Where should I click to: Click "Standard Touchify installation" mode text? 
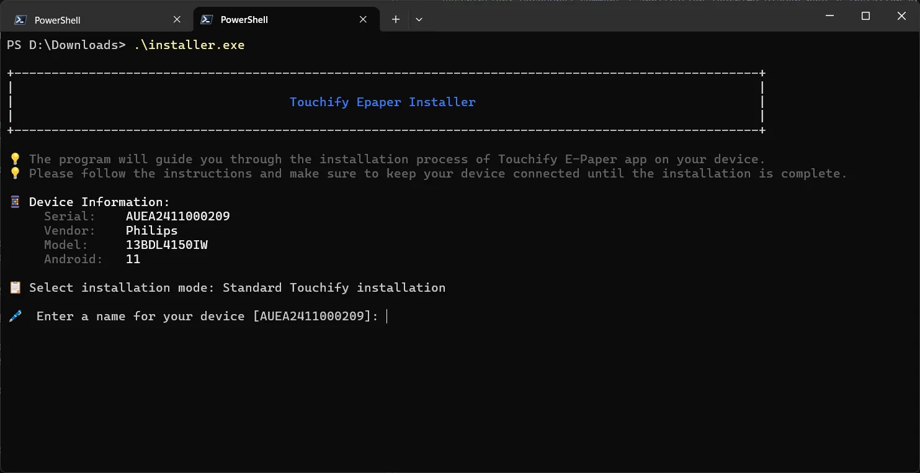click(x=334, y=288)
